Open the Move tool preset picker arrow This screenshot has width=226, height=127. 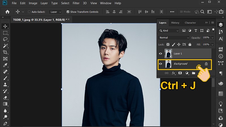[x=23, y=12]
